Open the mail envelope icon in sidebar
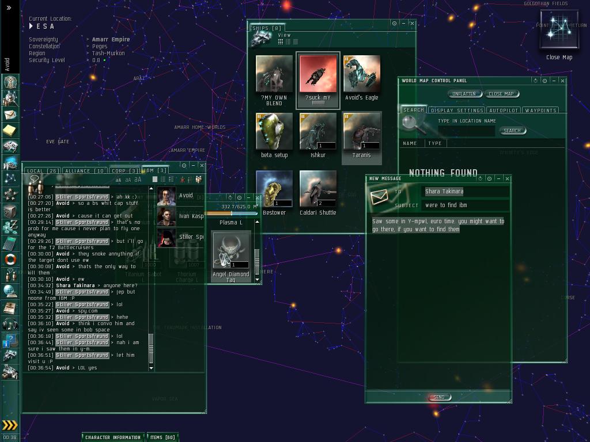Image resolution: width=590 pixels, height=442 pixels. (x=10, y=114)
